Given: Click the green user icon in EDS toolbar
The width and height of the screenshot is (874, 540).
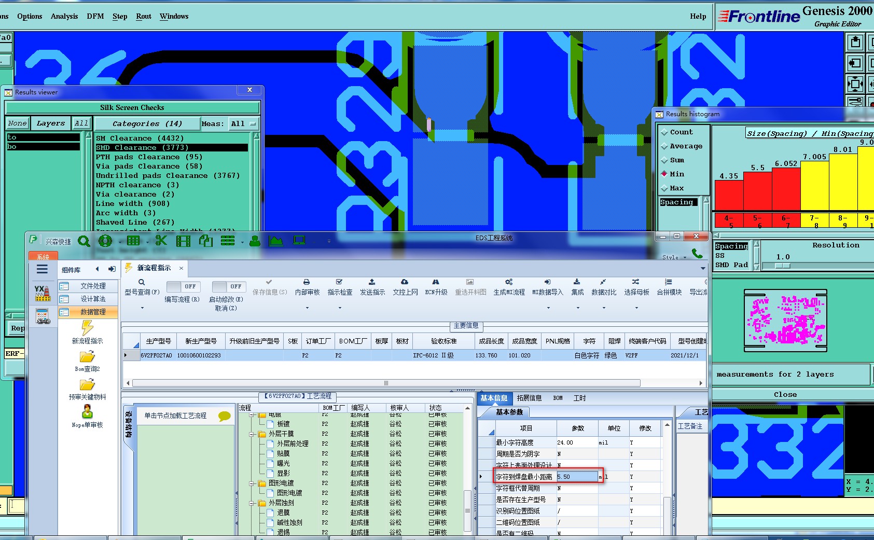Looking at the screenshot, I should coord(255,241).
